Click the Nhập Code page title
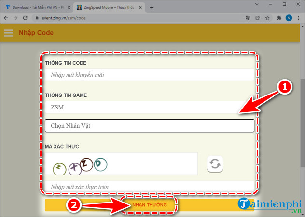This screenshot has height=217, width=305. pyautogui.click(x=36, y=33)
